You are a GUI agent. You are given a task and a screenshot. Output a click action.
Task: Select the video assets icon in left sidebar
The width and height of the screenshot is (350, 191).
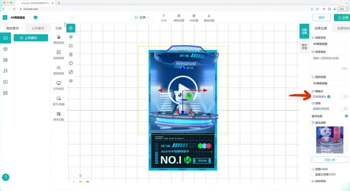click(5, 82)
